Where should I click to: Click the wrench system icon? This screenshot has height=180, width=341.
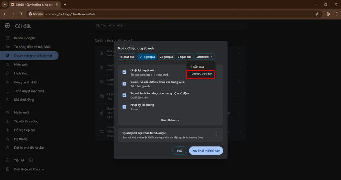(8, 139)
